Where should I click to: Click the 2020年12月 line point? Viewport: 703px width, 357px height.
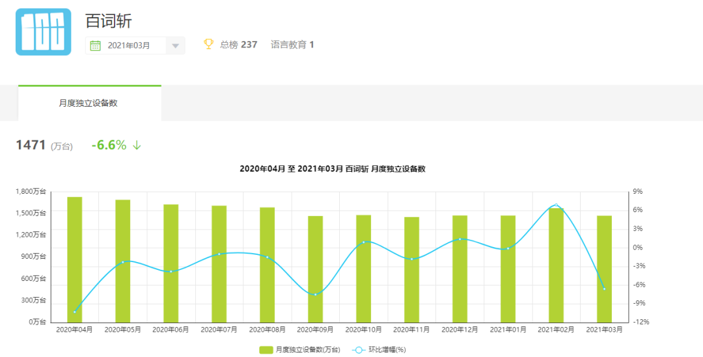460,239
